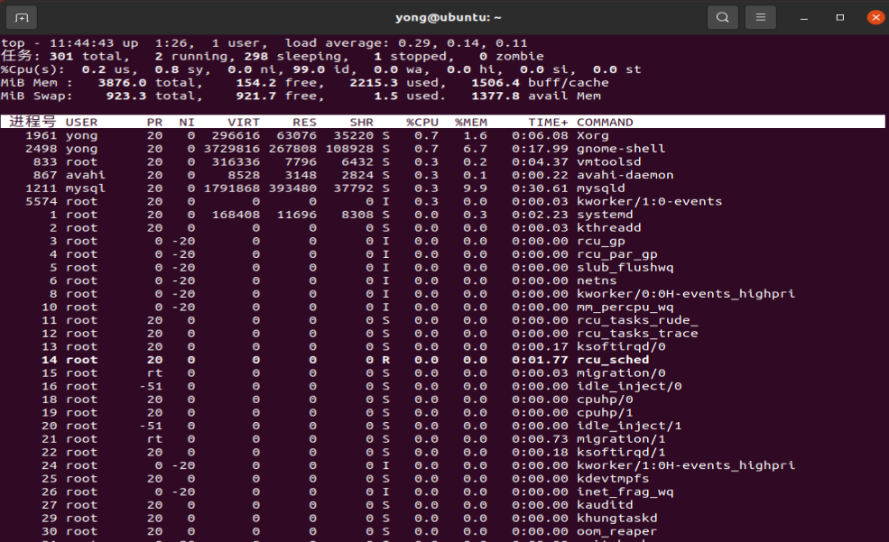
Task: Click the migration/0 process name
Action: pyautogui.click(x=621, y=373)
